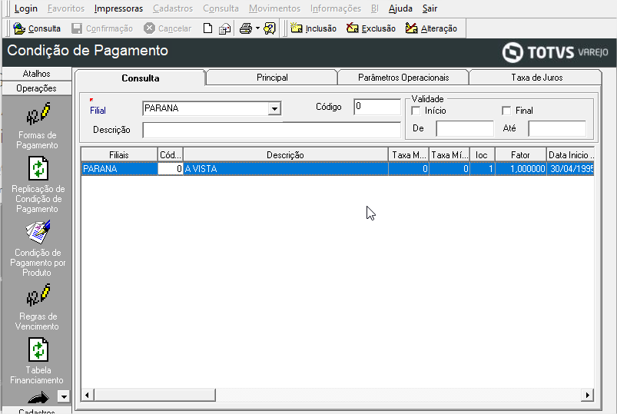Click the Atalhos sidebar button

tap(37, 74)
